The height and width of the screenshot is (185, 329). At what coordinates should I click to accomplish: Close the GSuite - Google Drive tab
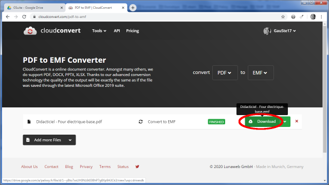coord(62,8)
